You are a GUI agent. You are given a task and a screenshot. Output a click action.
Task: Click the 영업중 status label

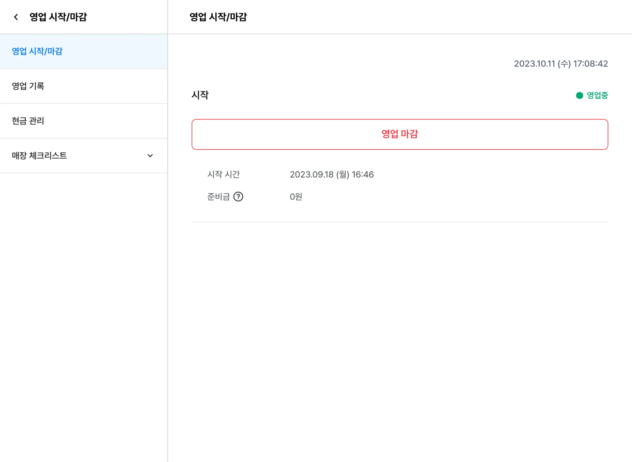(597, 96)
